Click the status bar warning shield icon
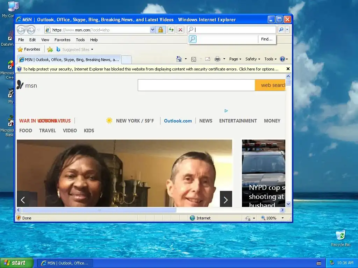The width and height of the screenshot is (358, 268). point(19,218)
